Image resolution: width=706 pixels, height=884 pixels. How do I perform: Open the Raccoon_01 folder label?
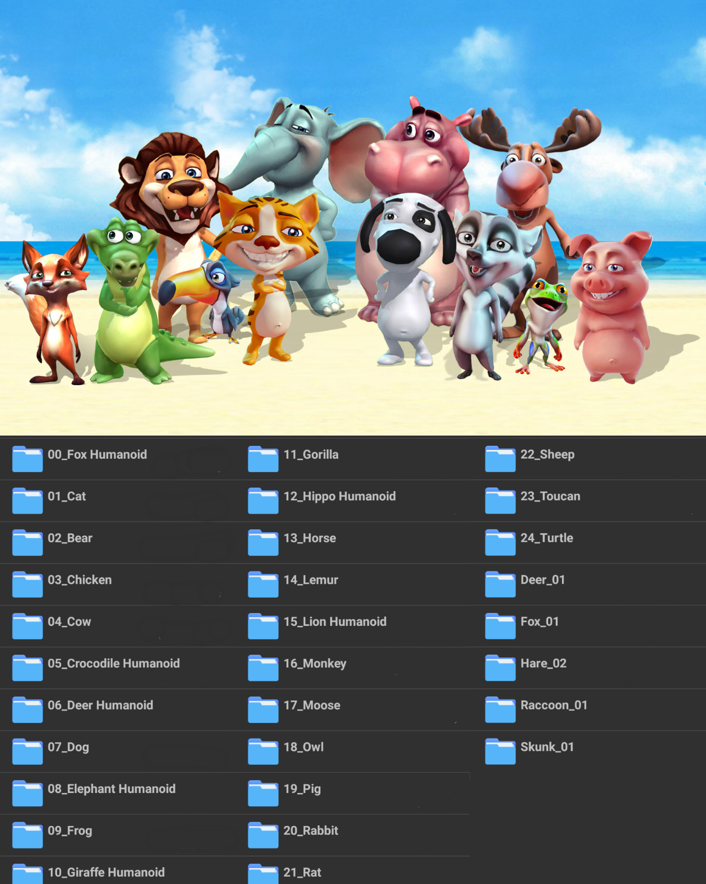coord(554,705)
